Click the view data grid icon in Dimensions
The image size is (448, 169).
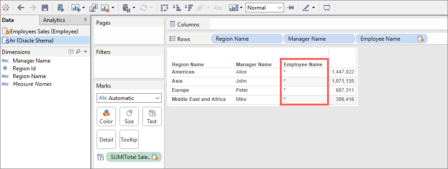[71, 52]
